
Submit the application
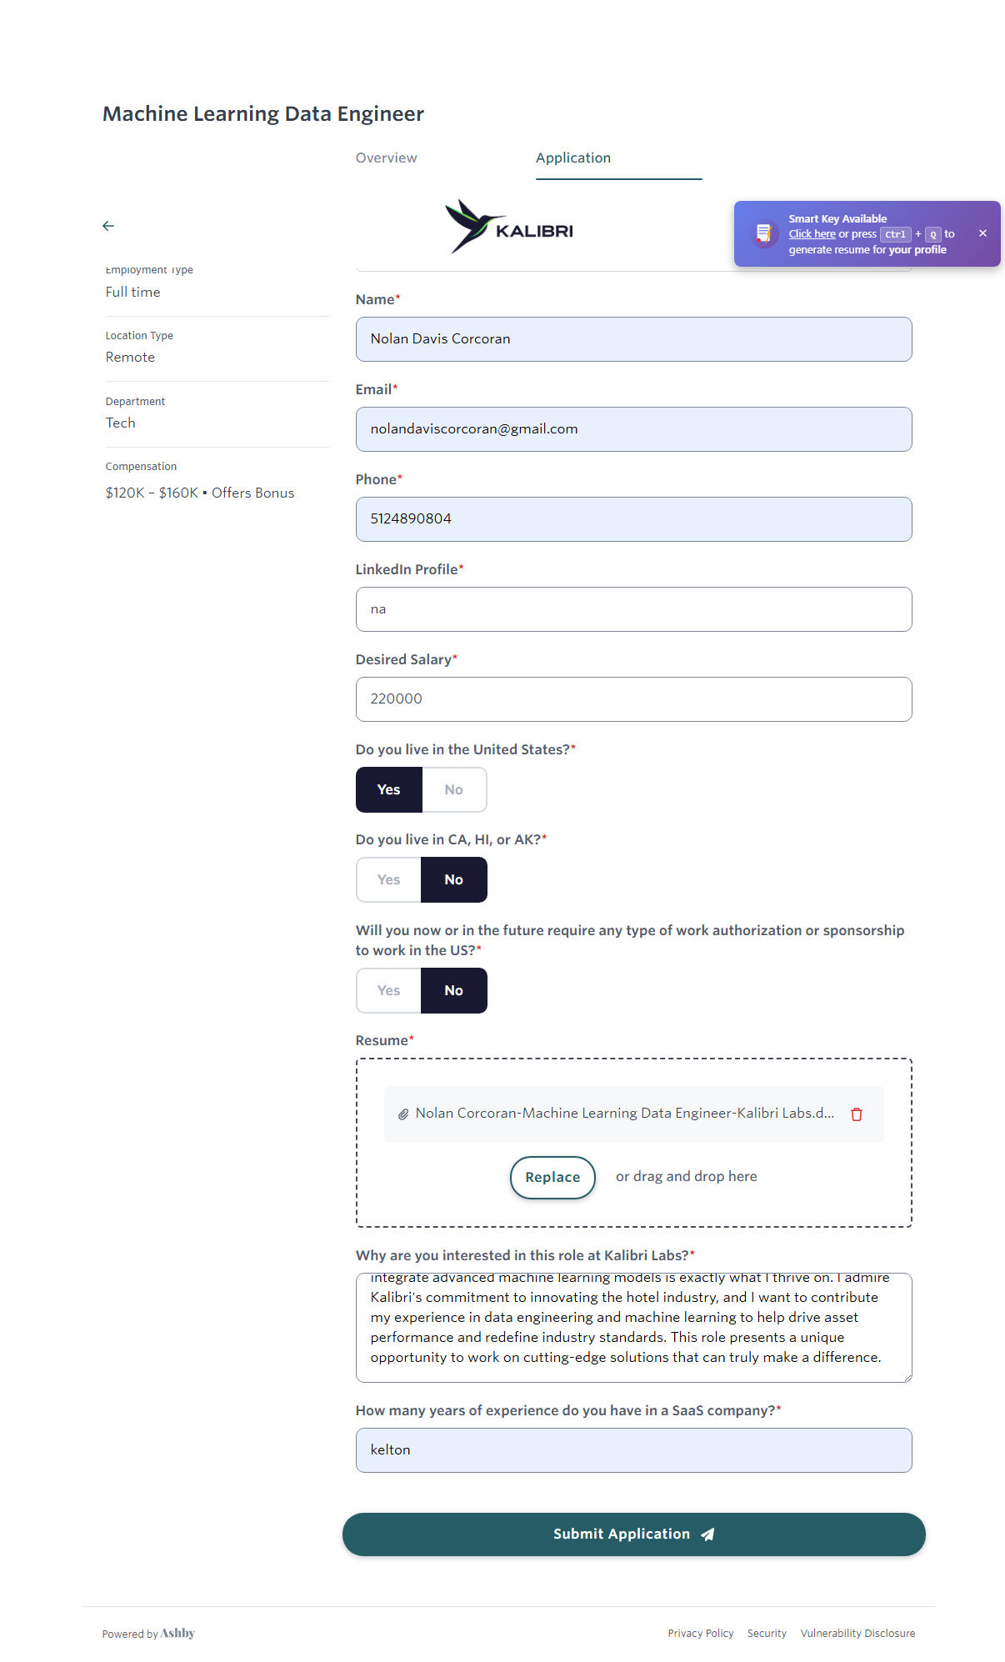(633, 1534)
